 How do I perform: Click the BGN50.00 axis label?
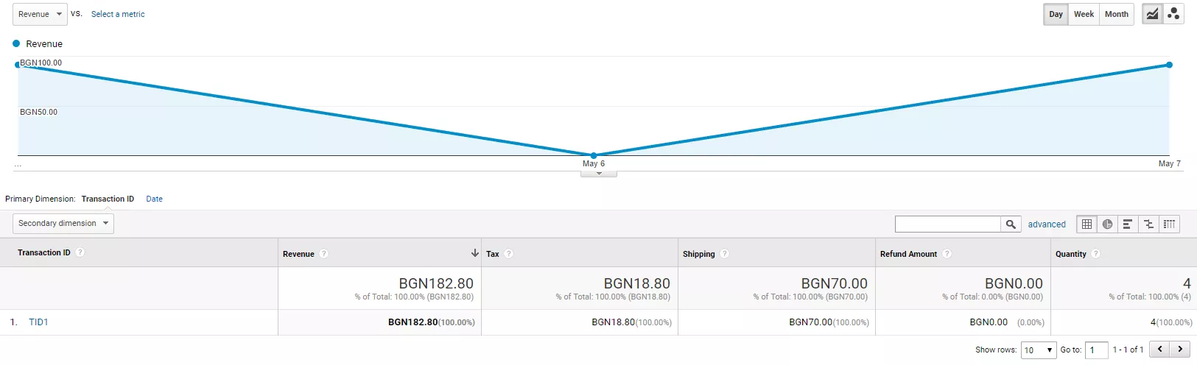(x=38, y=112)
